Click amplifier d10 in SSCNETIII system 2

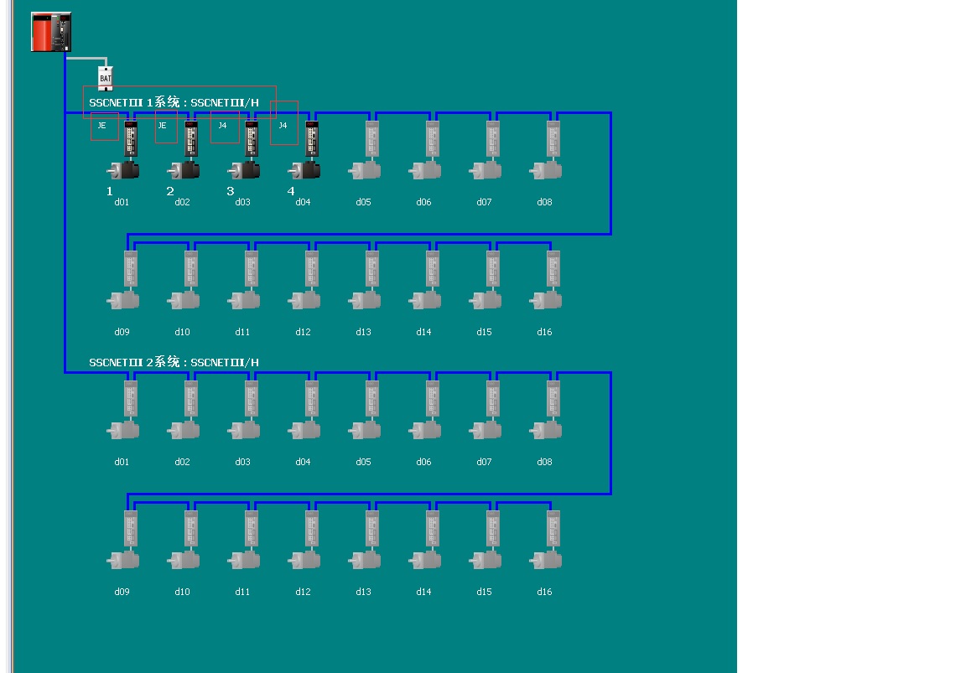point(190,530)
